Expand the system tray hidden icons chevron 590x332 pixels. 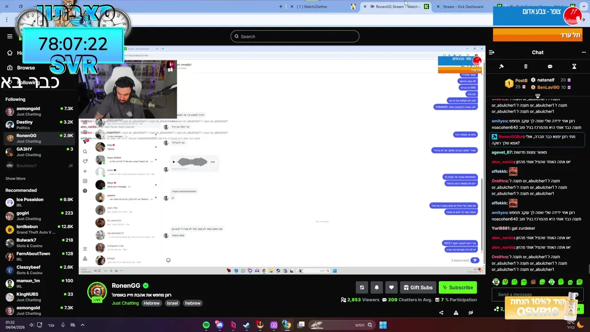click(x=83, y=325)
